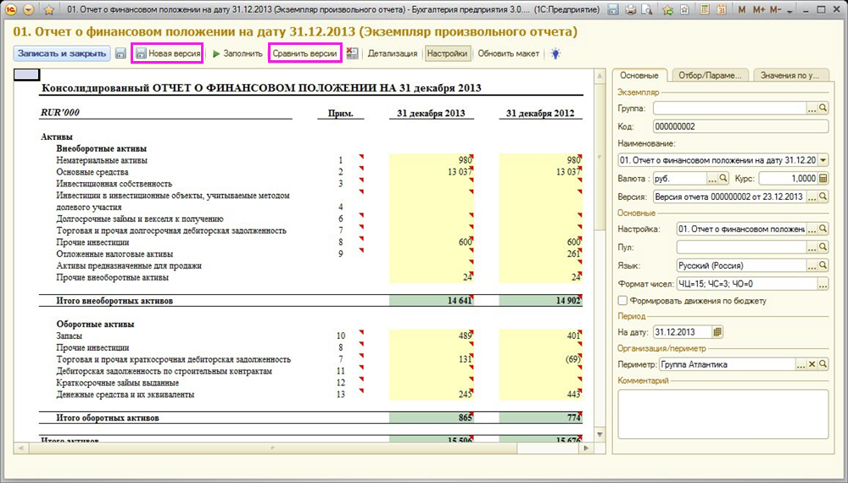Open the calculator for the Курс field
The height and width of the screenshot is (483, 848).
coord(823,179)
